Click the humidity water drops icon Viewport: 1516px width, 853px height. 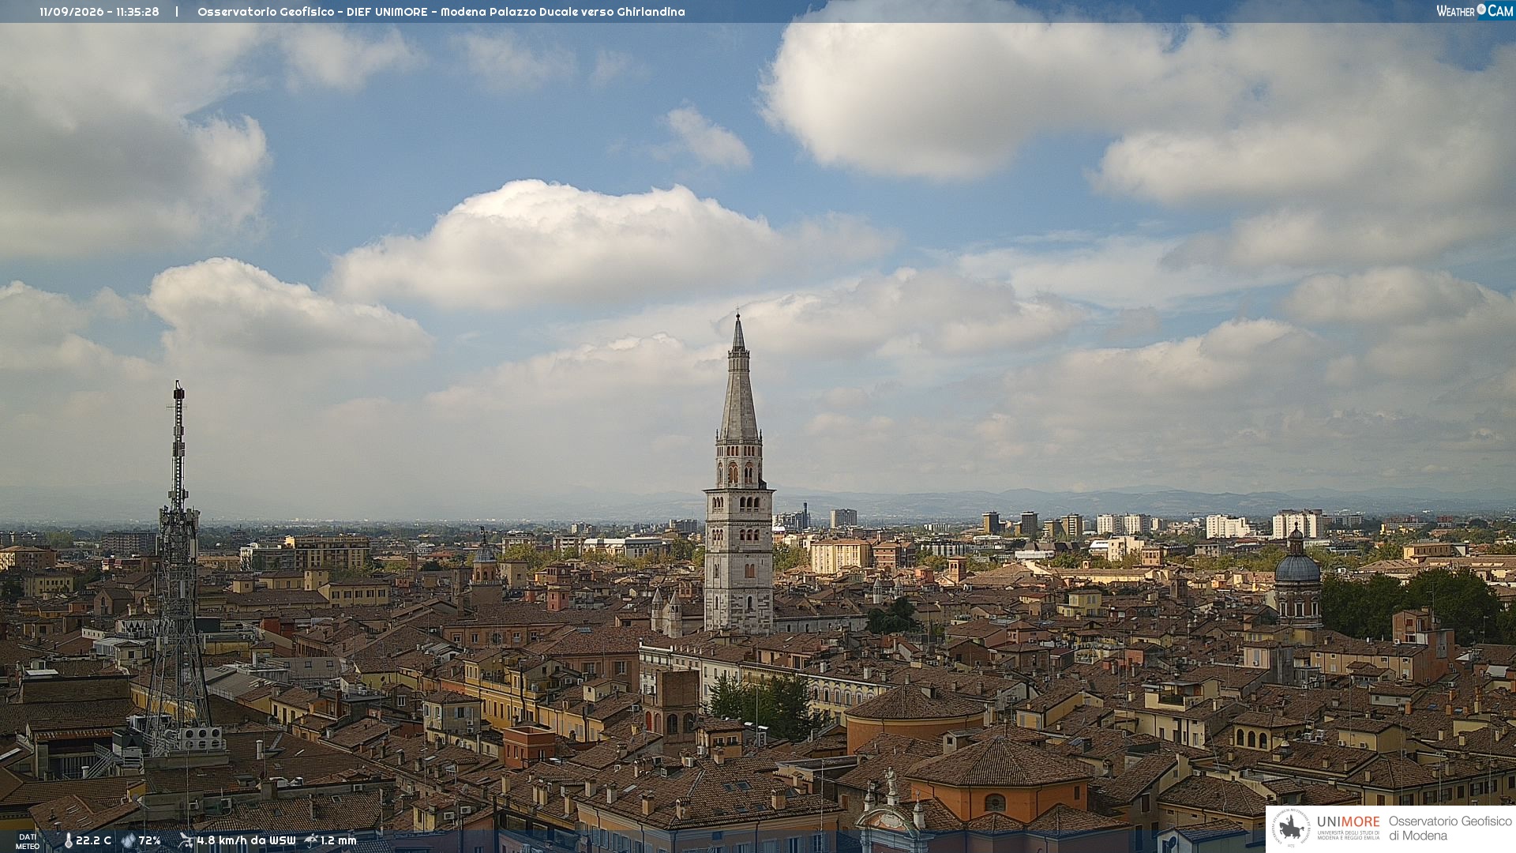click(x=129, y=840)
